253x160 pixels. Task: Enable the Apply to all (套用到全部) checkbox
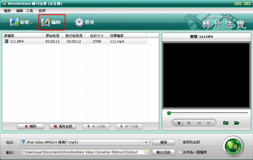click(x=180, y=142)
